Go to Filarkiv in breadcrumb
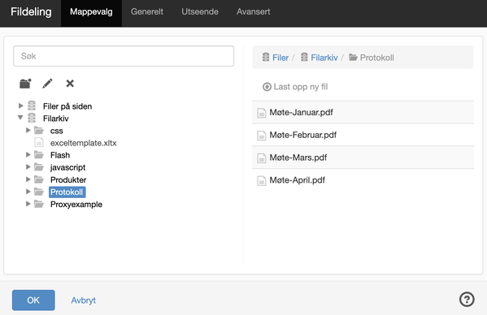The height and width of the screenshot is (315, 487). click(x=324, y=58)
